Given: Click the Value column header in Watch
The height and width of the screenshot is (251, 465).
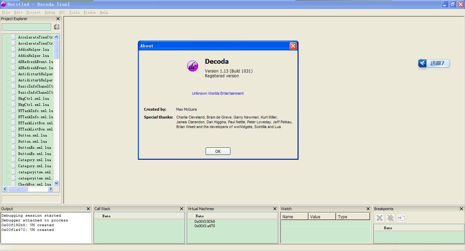Looking at the screenshot, I should (322, 217).
